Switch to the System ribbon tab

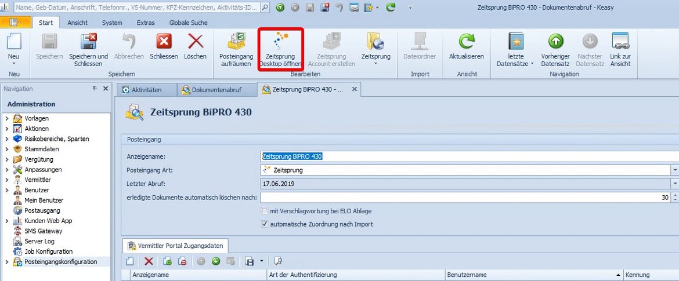click(112, 23)
